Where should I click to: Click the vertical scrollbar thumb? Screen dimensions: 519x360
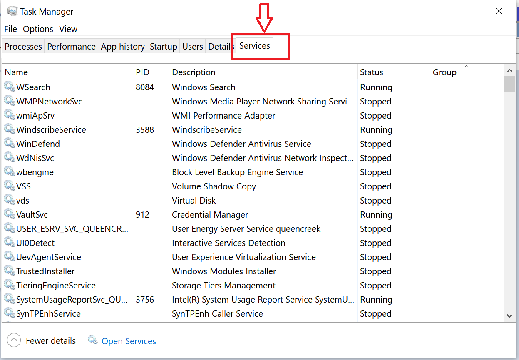[509, 83]
